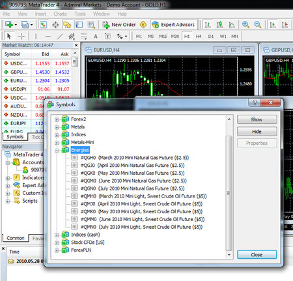Select the equidistant channel tool
Image resolution: width=293 pixels, height=281 pixels.
pos(72,36)
